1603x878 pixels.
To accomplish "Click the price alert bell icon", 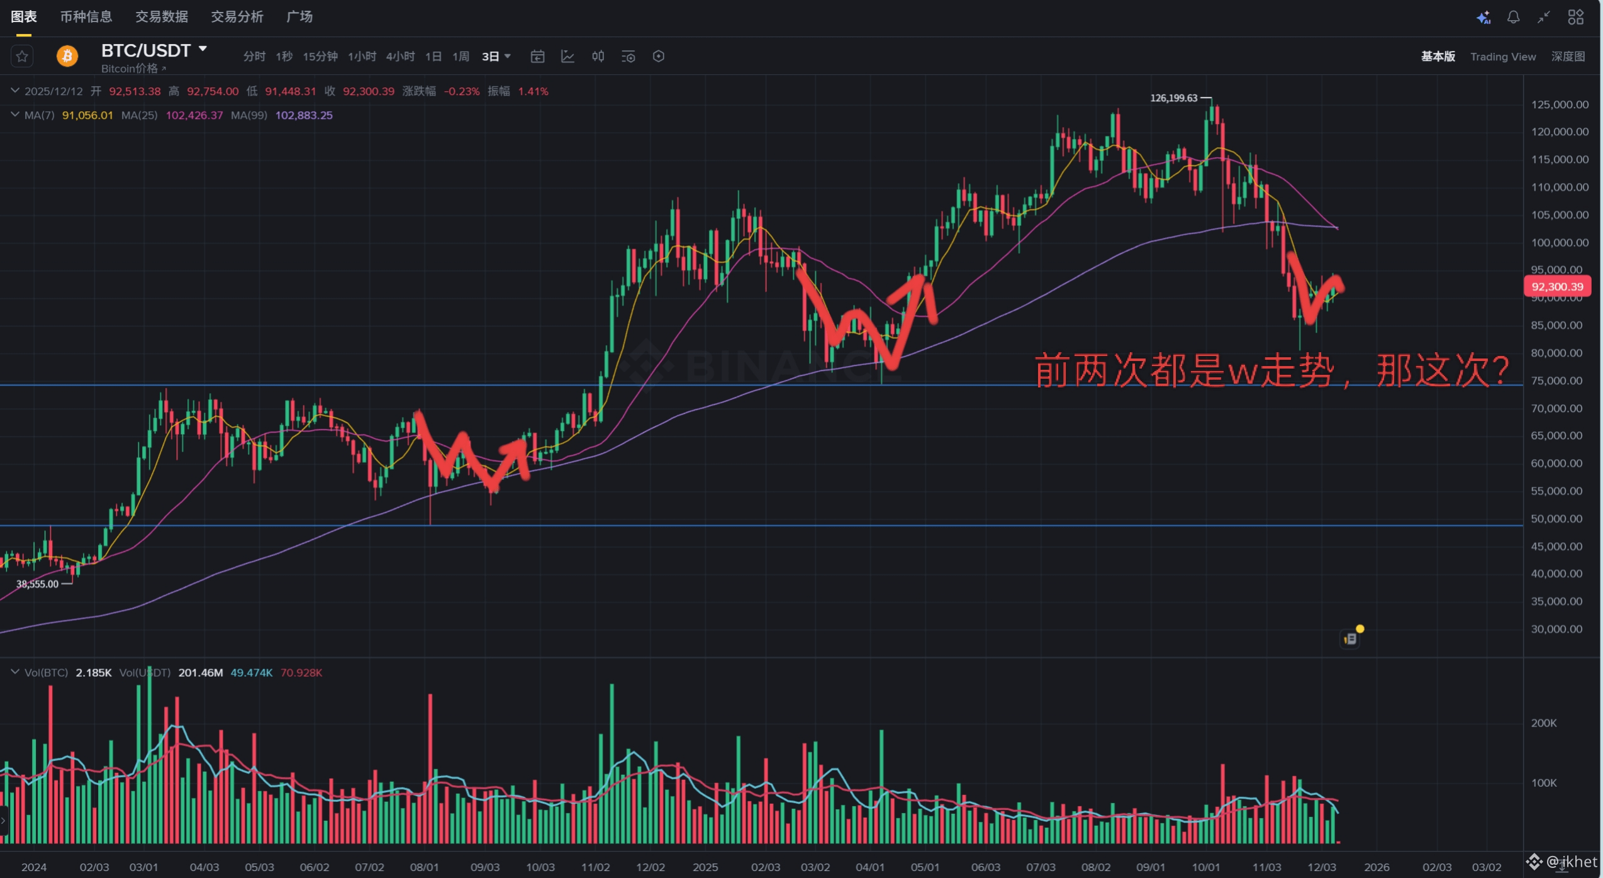I will pos(1513,18).
